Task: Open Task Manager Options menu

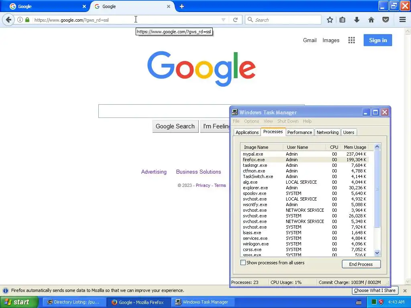Action: click(x=251, y=121)
